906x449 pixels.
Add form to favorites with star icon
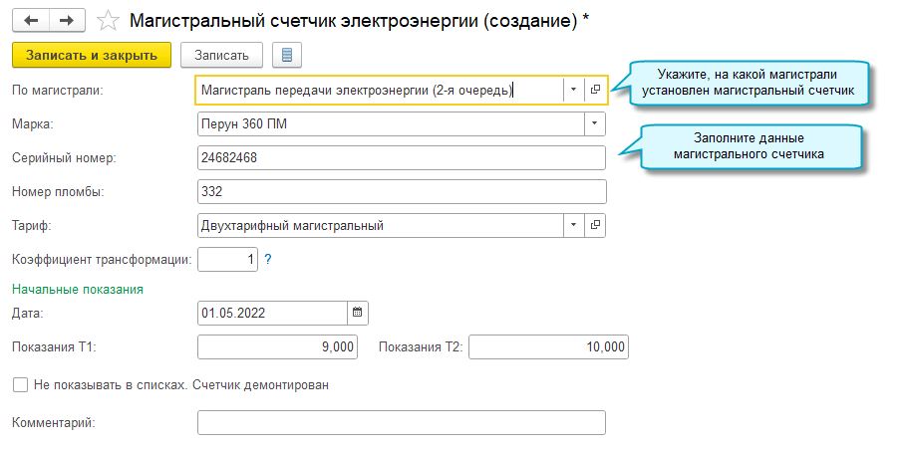pyautogui.click(x=111, y=21)
